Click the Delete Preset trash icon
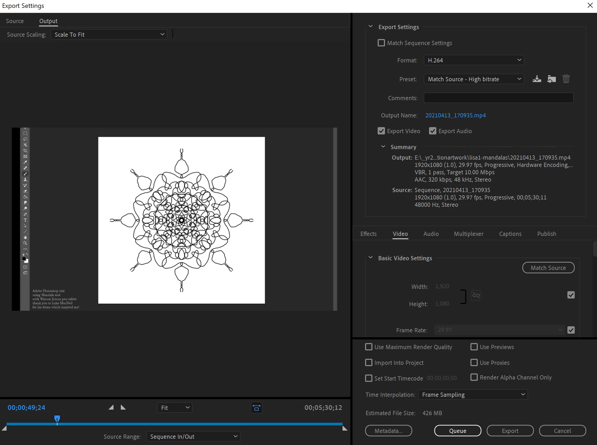The image size is (597, 445). pyautogui.click(x=566, y=79)
